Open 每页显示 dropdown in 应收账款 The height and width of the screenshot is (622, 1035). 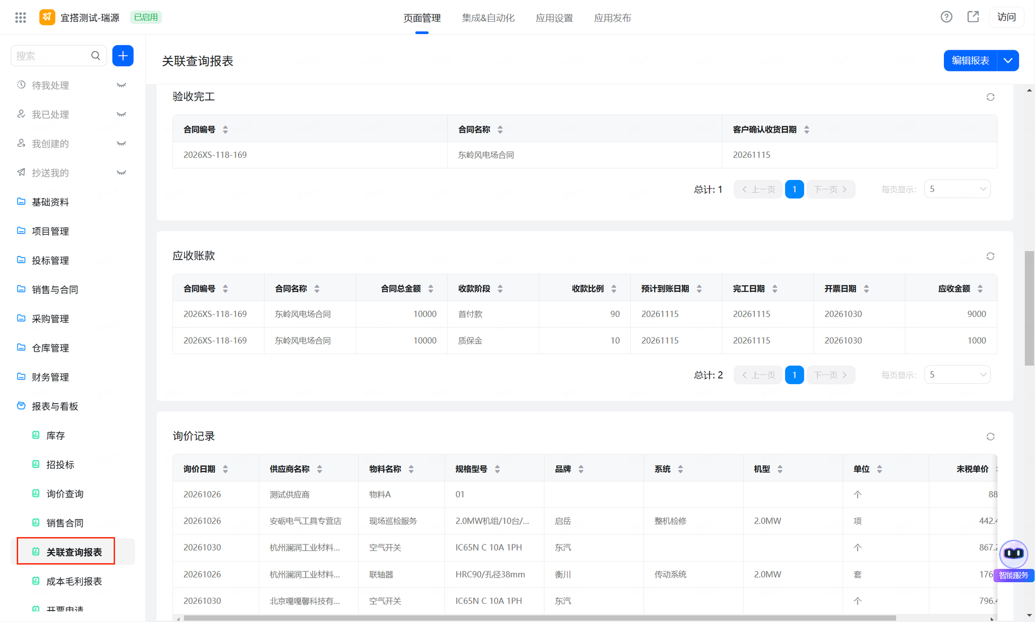pyautogui.click(x=957, y=375)
